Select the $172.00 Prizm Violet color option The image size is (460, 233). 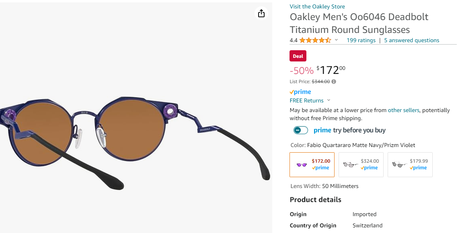tap(312, 165)
